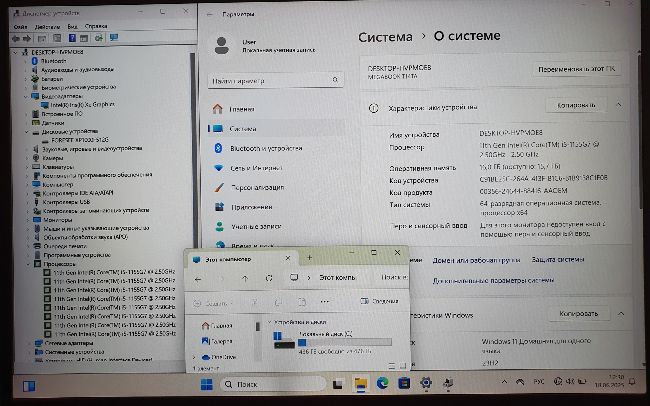Open Microsoft Store from the taskbar
The height and width of the screenshot is (406, 650).
(x=404, y=383)
